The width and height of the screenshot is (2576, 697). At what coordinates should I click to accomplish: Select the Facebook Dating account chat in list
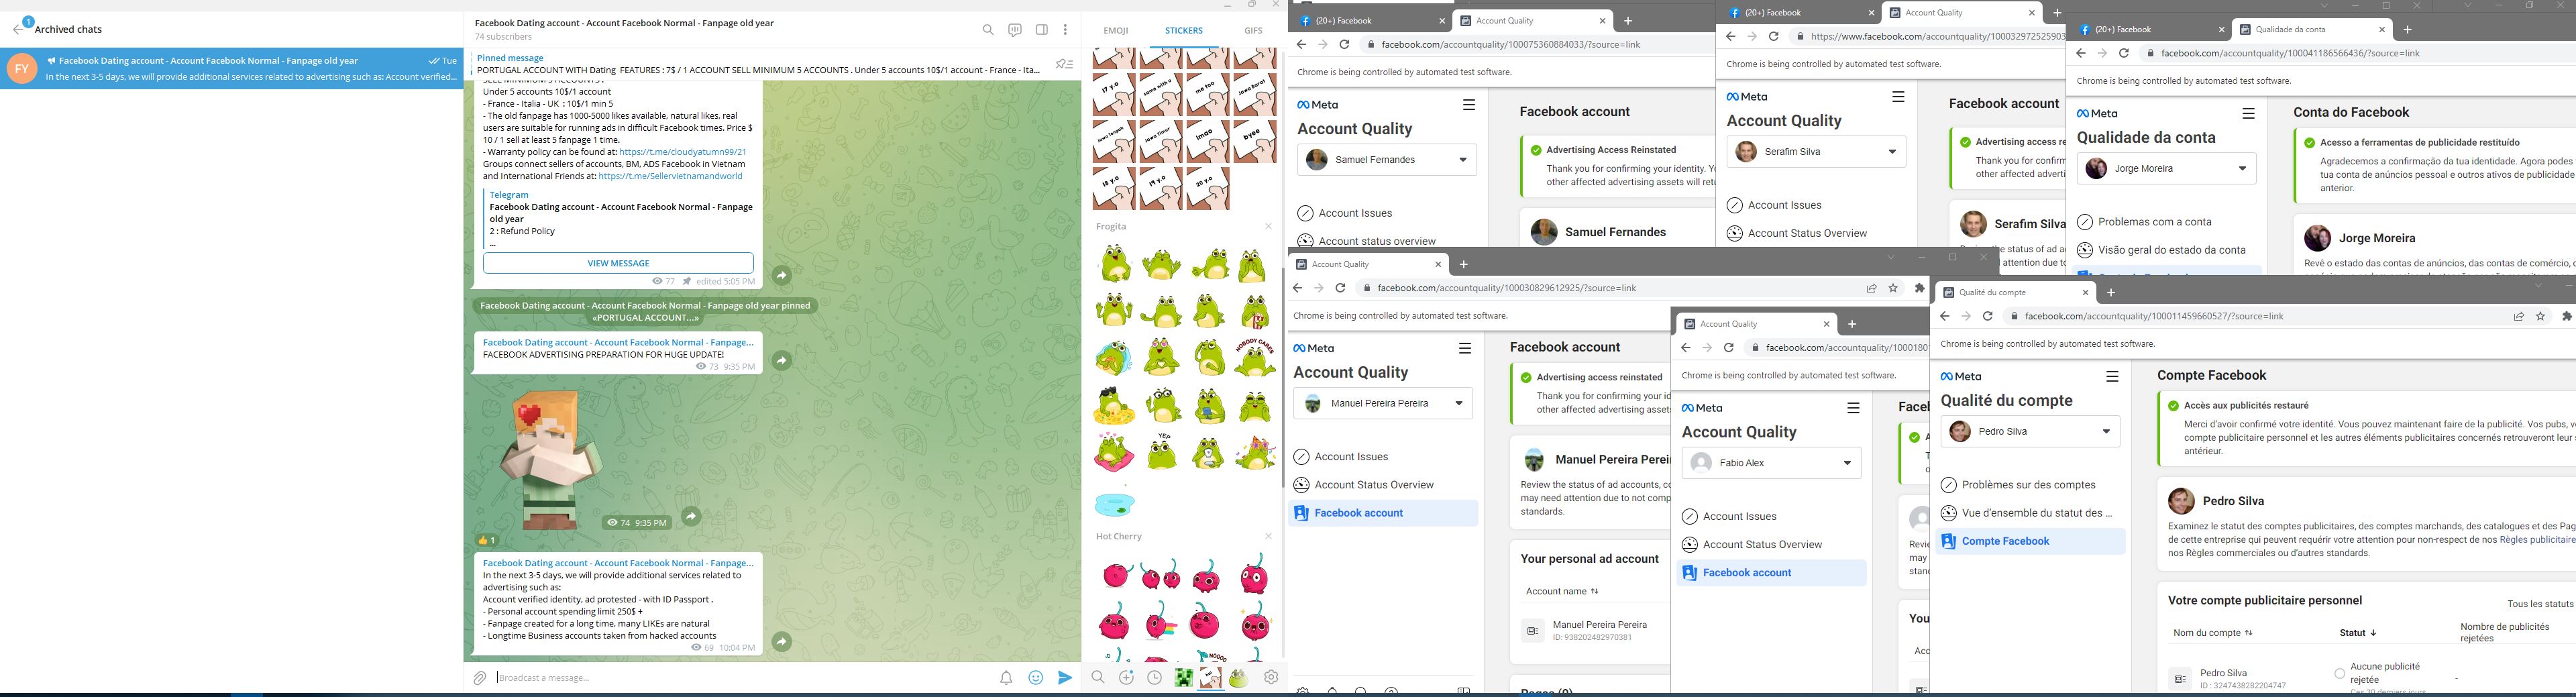231,68
